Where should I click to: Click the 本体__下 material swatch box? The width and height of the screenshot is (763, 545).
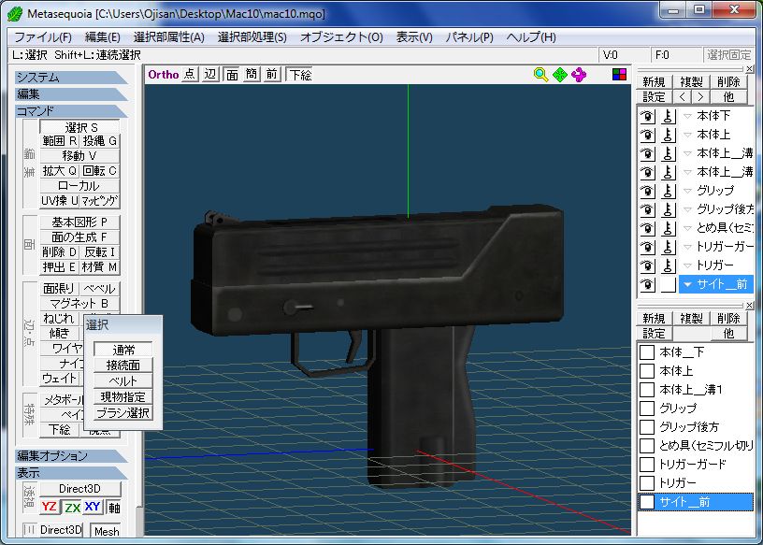[x=647, y=352]
